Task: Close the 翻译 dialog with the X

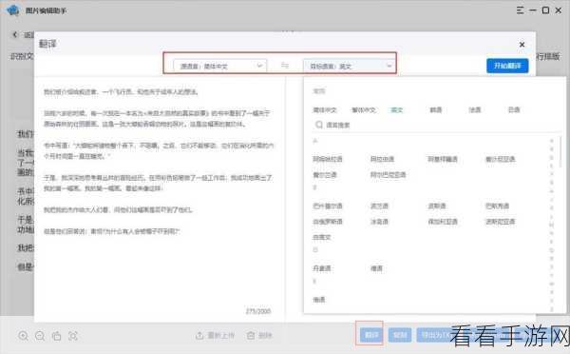Action: [x=522, y=45]
